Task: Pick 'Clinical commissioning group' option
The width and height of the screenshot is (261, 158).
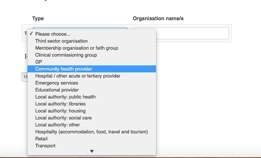Action: coord(66,55)
